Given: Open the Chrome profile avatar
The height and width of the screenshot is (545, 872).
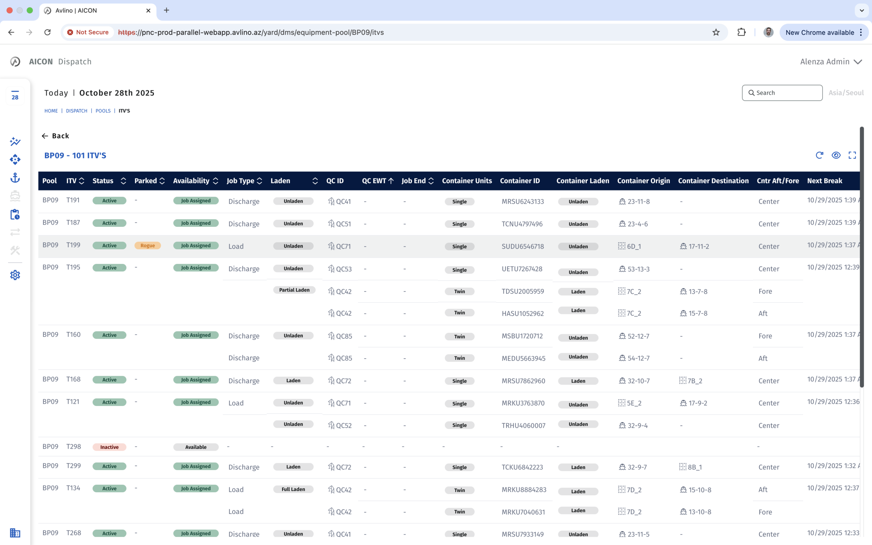Looking at the screenshot, I should click(x=768, y=32).
